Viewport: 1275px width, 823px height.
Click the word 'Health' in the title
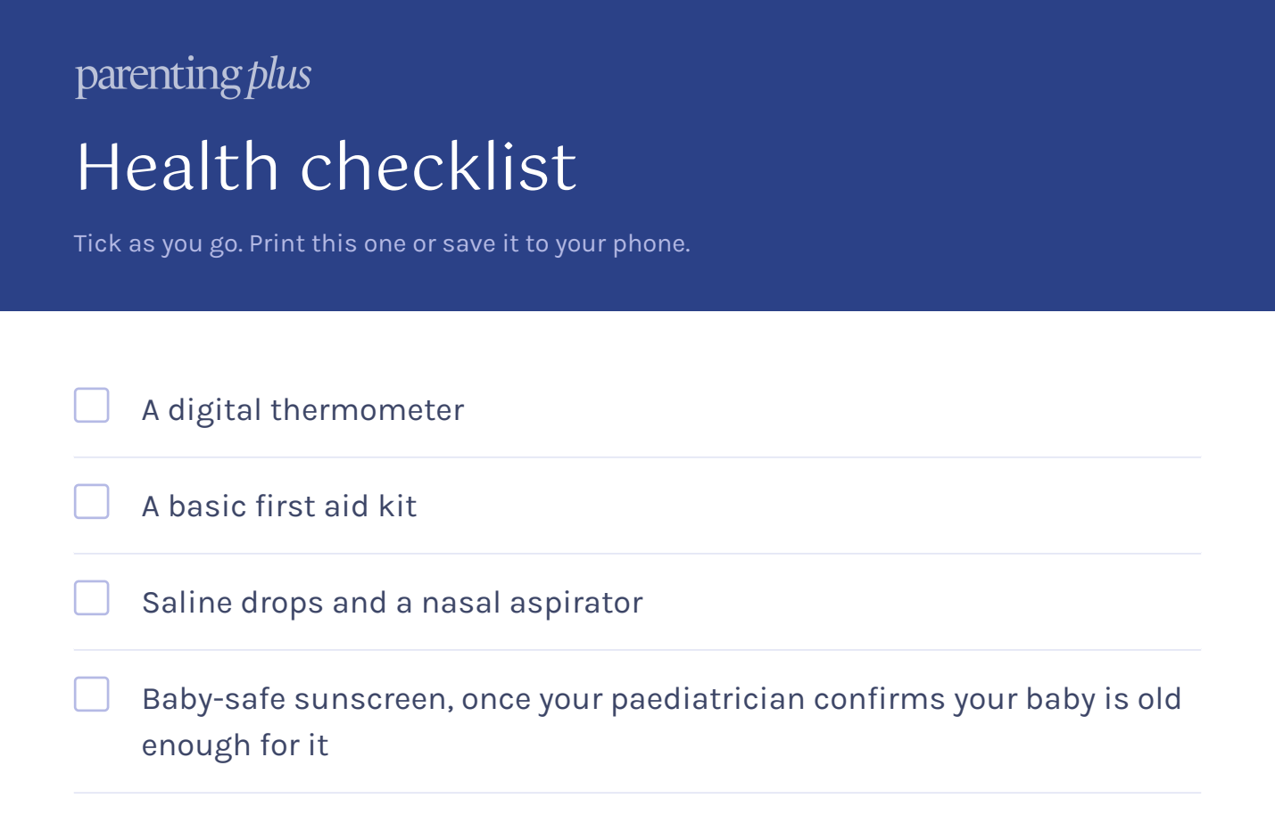point(178,166)
